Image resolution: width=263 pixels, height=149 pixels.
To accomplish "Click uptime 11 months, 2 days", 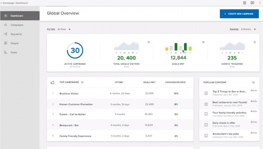I will click(120, 136).
